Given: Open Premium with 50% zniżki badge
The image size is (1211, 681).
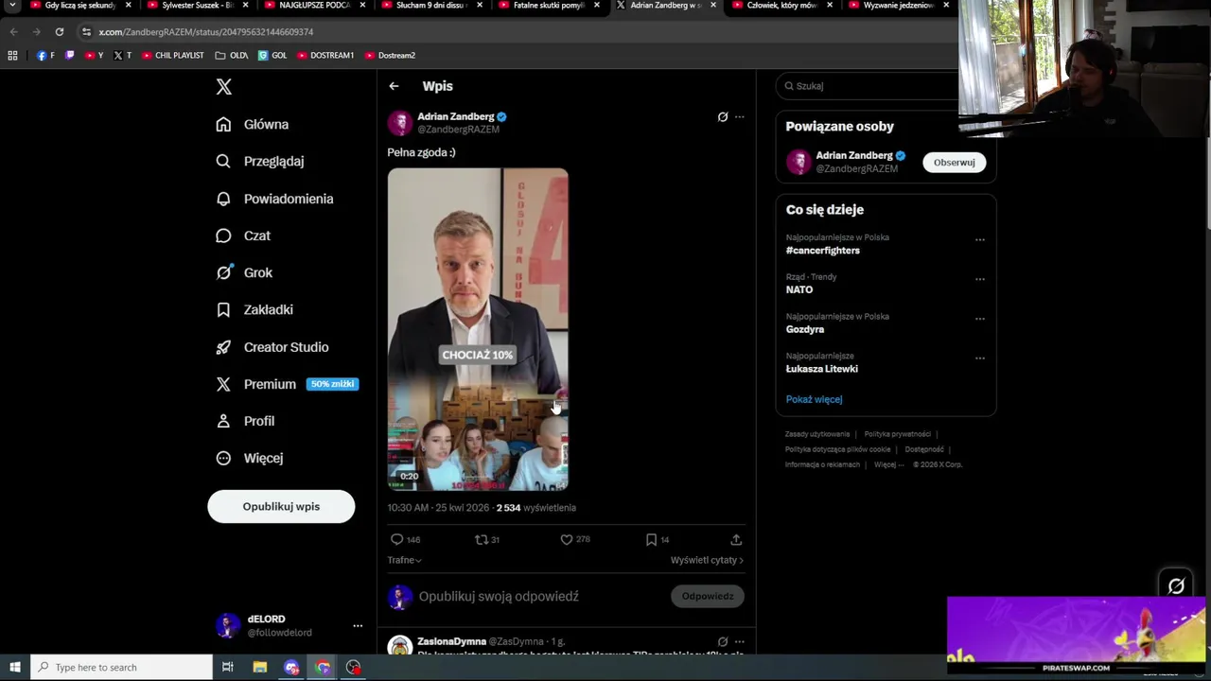Looking at the screenshot, I should coord(287,384).
